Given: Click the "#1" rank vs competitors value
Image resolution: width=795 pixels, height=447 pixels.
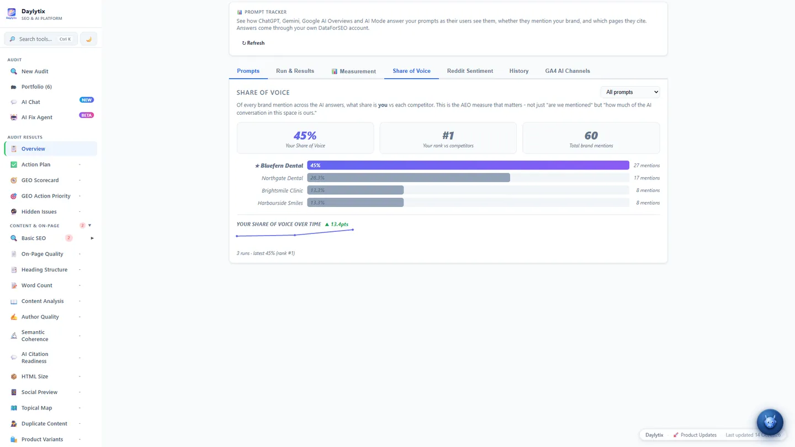Looking at the screenshot, I should click(448, 135).
